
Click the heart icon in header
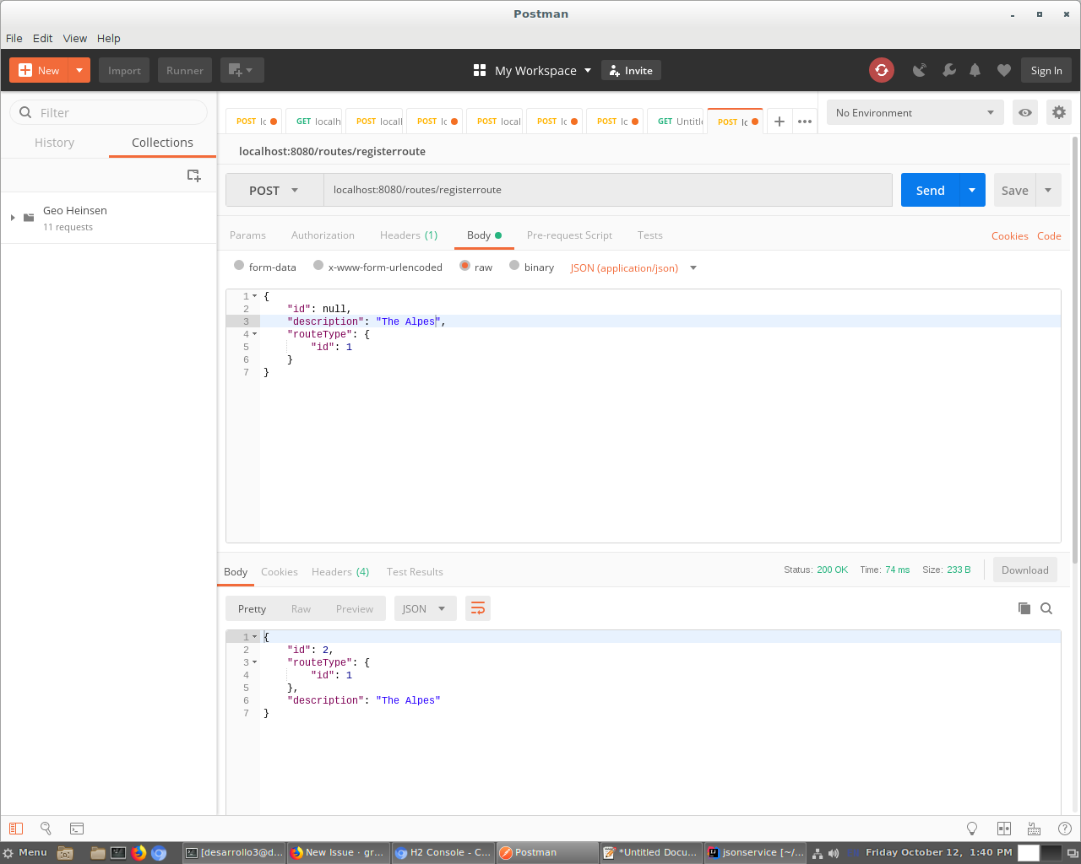pyautogui.click(x=1003, y=70)
